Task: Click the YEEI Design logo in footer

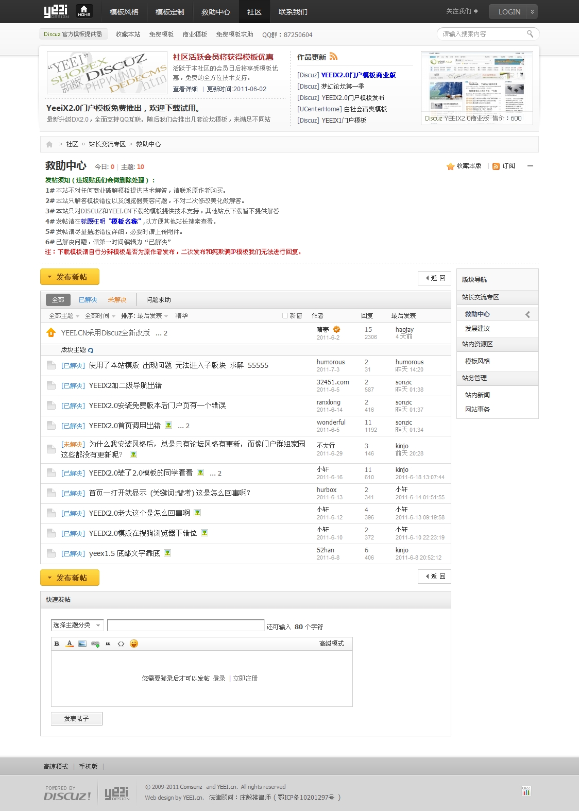Action: click(x=117, y=793)
